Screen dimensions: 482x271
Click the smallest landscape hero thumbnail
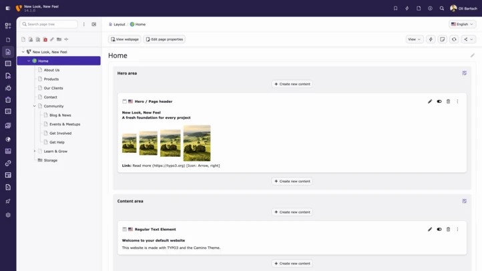coord(129,144)
